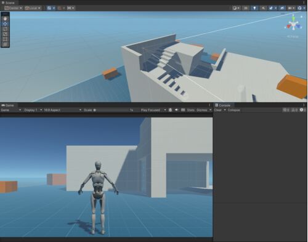Select the Hand (View) tool in Scene
This screenshot has width=308, height=242.
pos(5,18)
